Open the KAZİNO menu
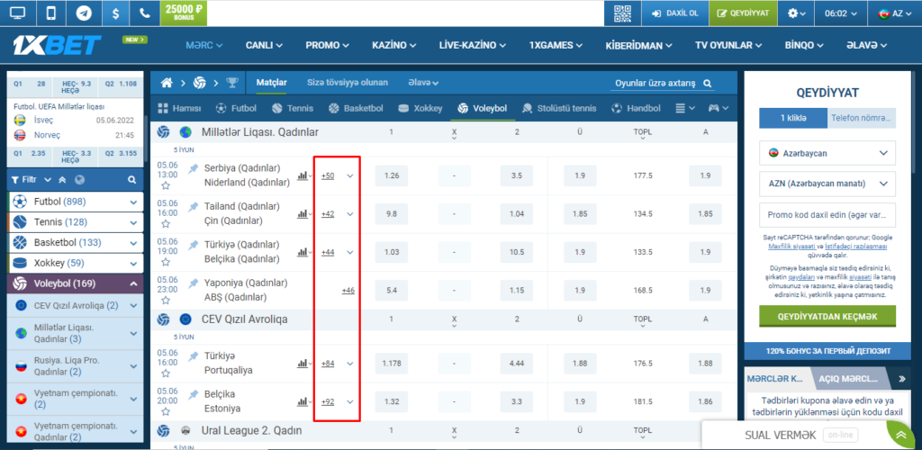This screenshot has height=450, width=922. click(394, 45)
